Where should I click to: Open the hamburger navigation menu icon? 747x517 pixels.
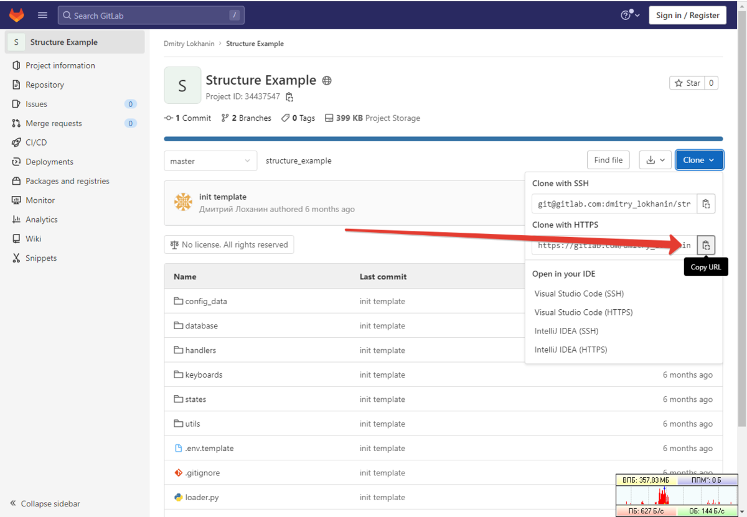coord(42,15)
